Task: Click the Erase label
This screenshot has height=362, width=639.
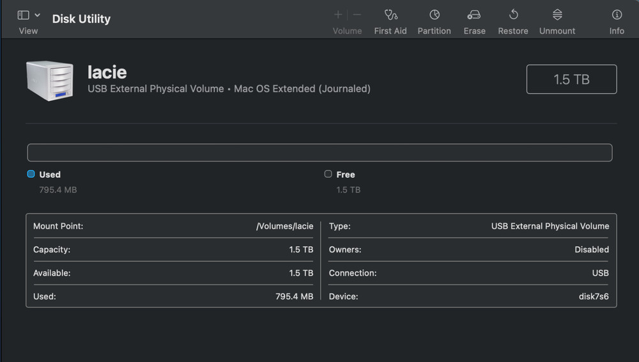Action: pyautogui.click(x=474, y=31)
